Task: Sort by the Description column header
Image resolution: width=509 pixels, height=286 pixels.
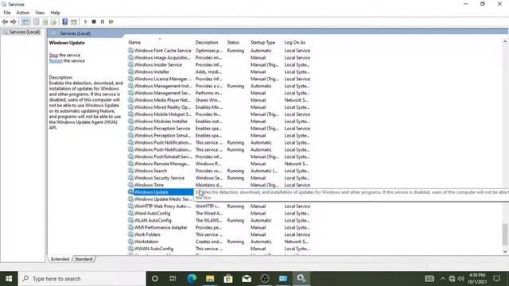Action: coord(209,42)
